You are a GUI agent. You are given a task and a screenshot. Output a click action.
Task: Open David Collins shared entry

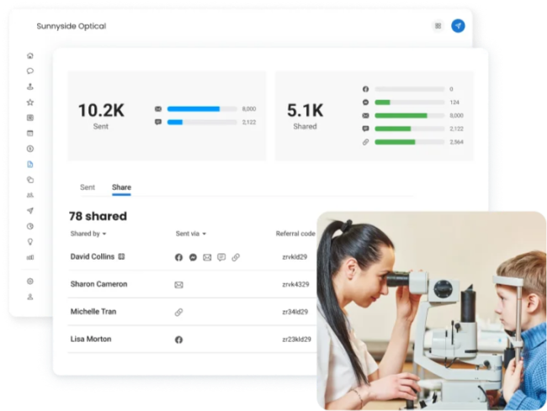click(93, 256)
